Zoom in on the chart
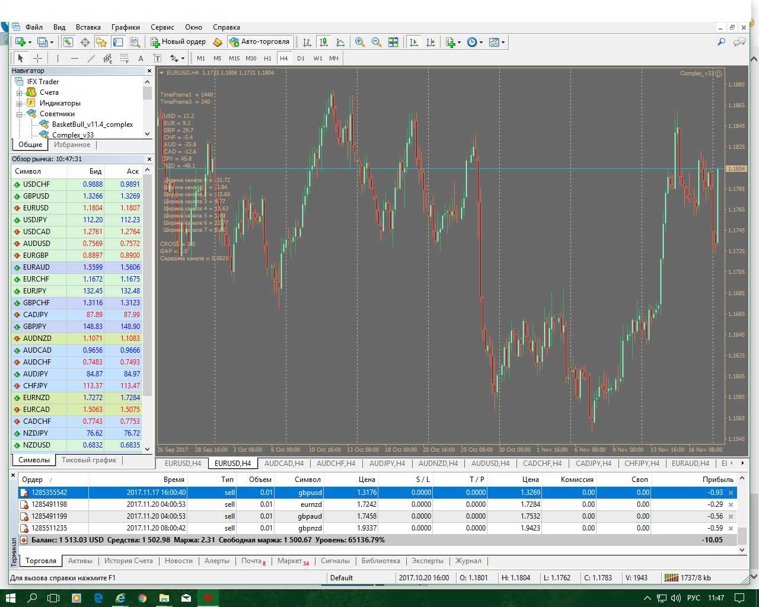 click(359, 42)
